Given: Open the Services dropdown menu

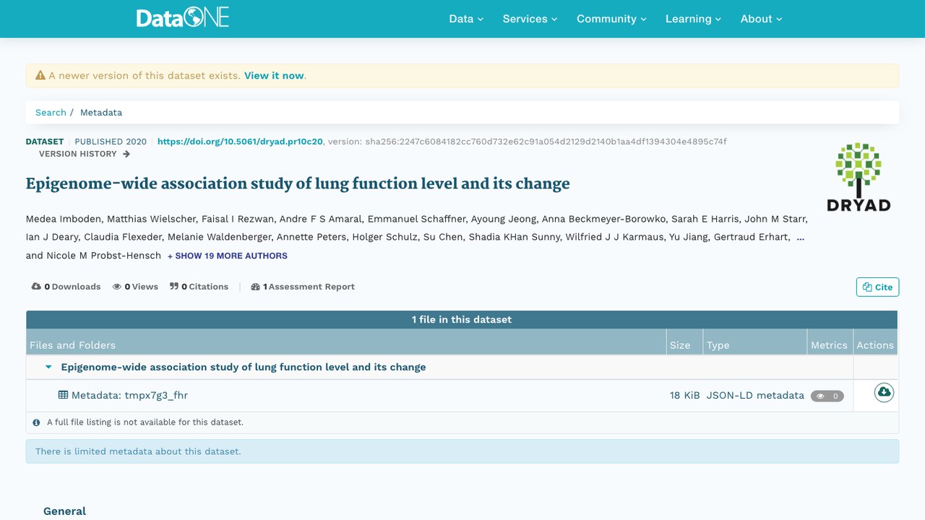Looking at the screenshot, I should (530, 19).
